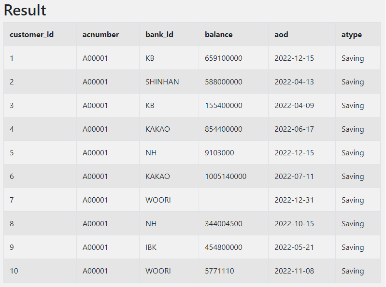Click A00001 in the customer 9 row
Image resolution: width=386 pixels, height=287 pixels.
pos(95,247)
